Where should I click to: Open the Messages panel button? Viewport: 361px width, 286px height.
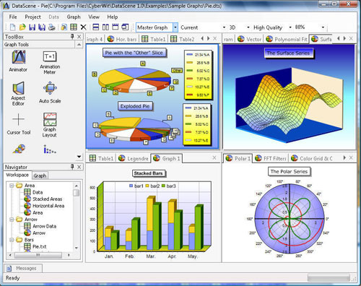coord(23,268)
